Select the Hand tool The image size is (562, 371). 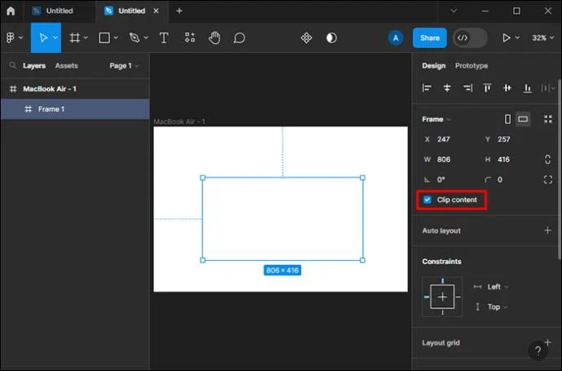(215, 38)
